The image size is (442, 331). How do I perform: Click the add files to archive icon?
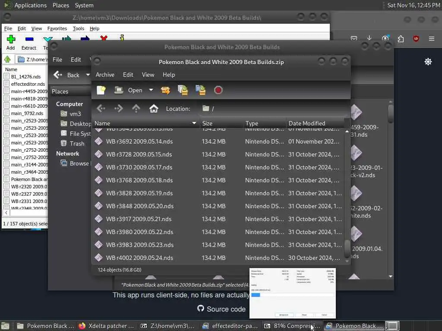tap(183, 91)
